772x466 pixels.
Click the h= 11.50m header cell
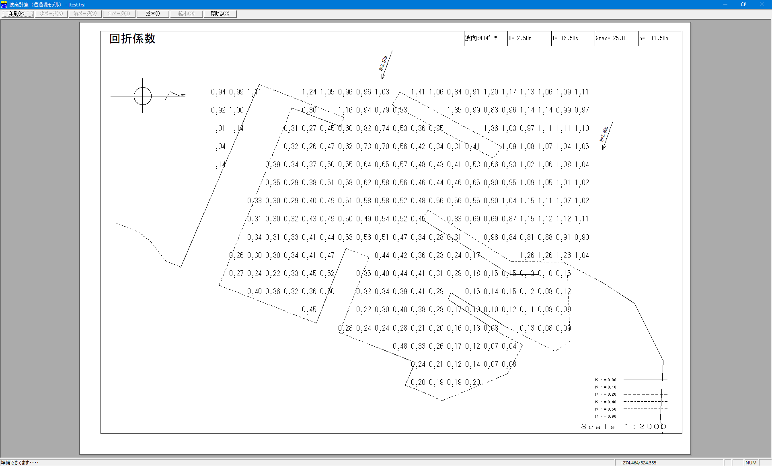pyautogui.click(x=660, y=39)
